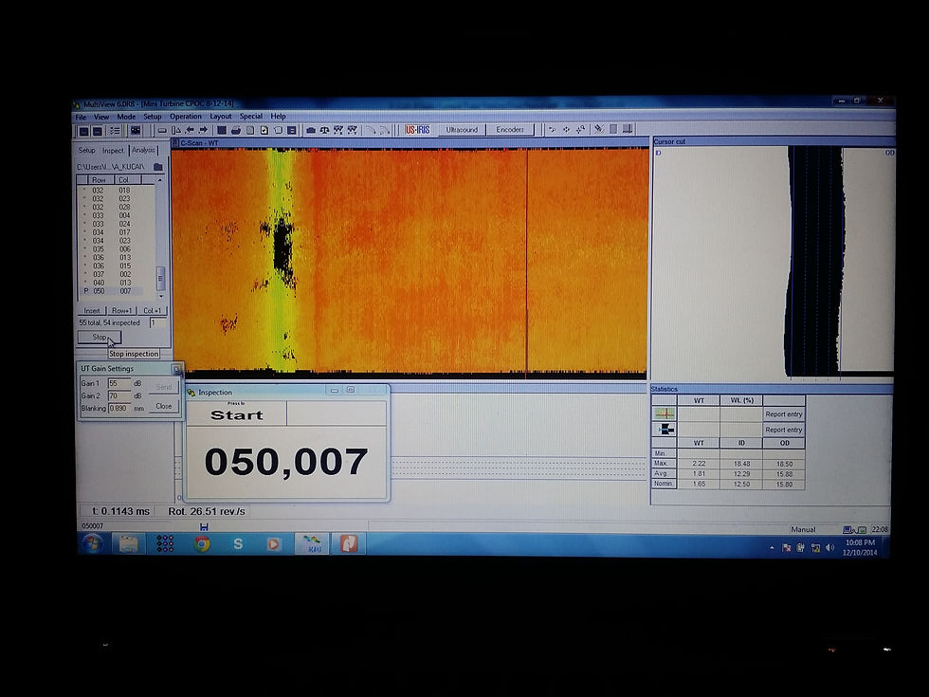
Task: Click the volume speaker tray icon
Action: (x=829, y=548)
